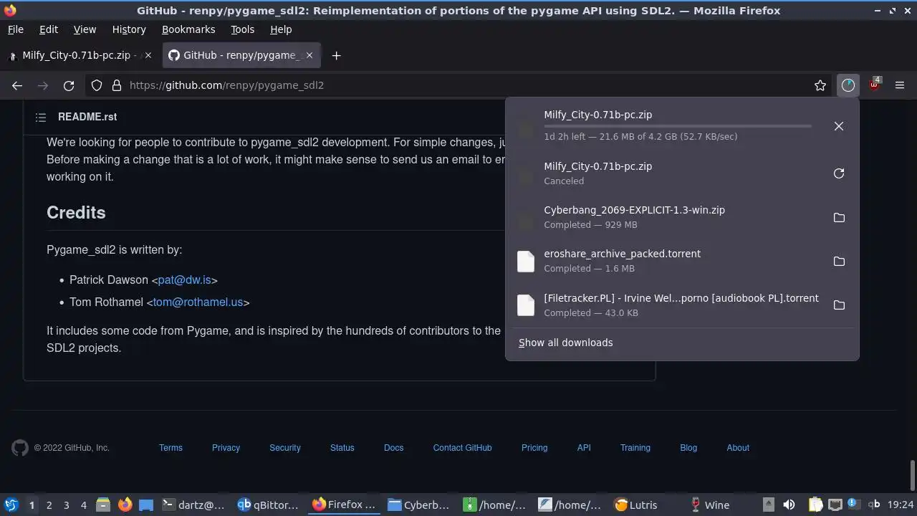Open the API footer link

tap(584, 448)
